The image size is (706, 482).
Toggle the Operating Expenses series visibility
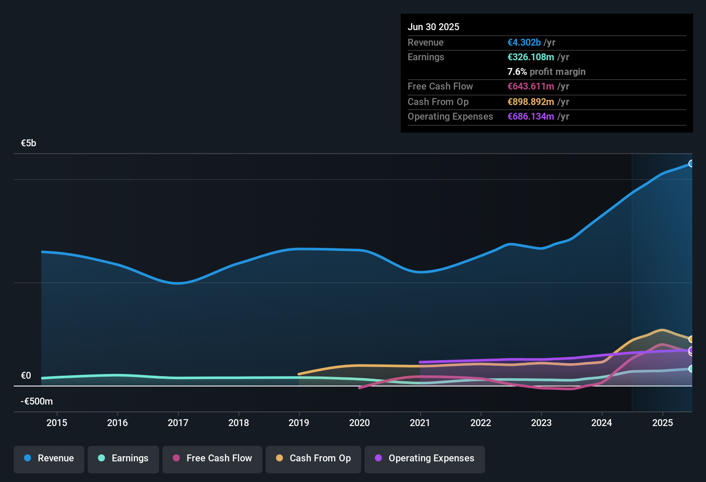[x=424, y=458]
